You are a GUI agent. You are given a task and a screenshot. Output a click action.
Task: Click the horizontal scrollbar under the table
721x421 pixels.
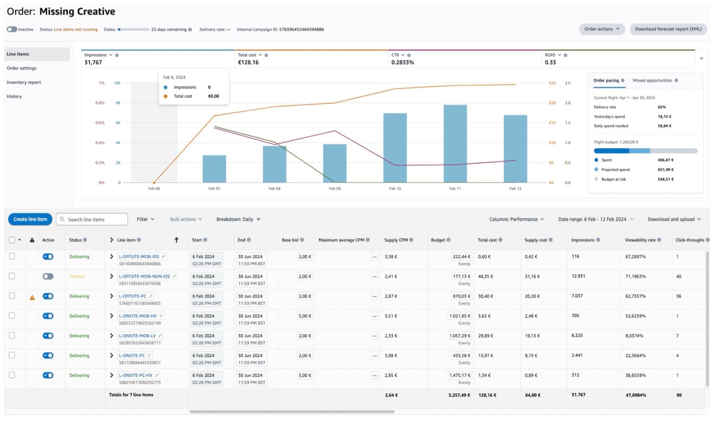(x=292, y=412)
